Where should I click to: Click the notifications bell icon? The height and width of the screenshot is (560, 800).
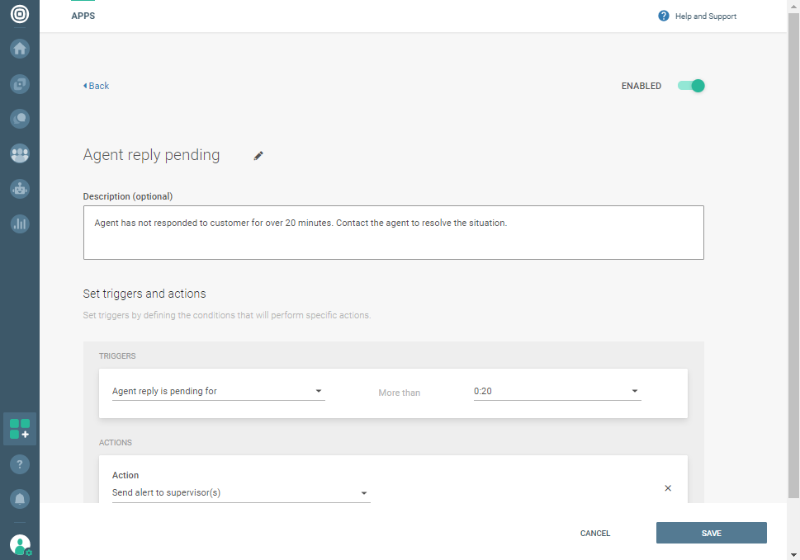(x=20, y=499)
